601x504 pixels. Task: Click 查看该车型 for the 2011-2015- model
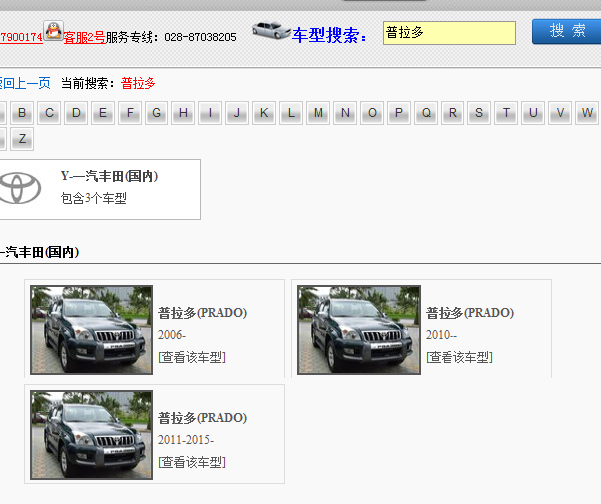(192, 462)
